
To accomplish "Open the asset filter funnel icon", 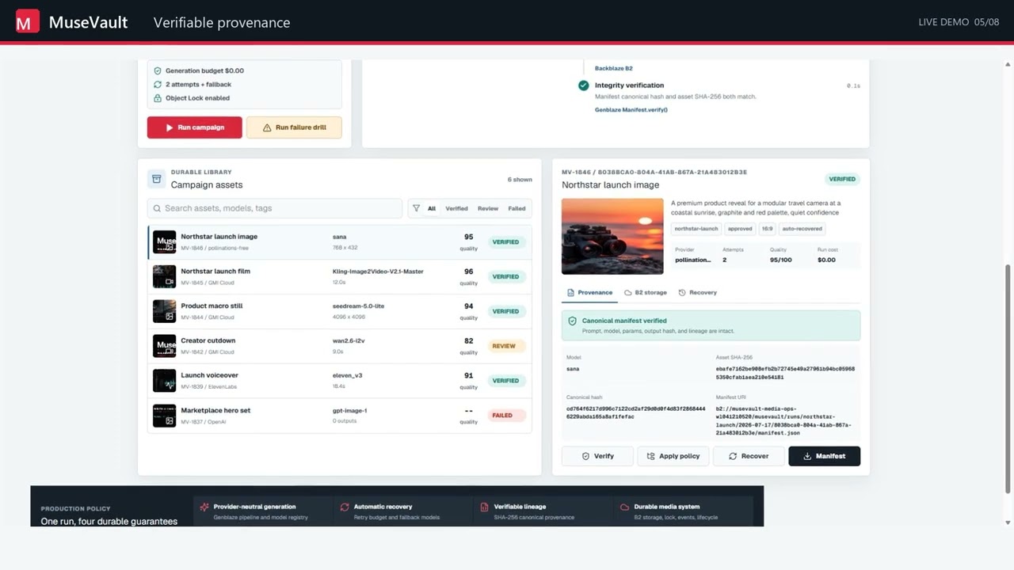I will [x=416, y=208].
